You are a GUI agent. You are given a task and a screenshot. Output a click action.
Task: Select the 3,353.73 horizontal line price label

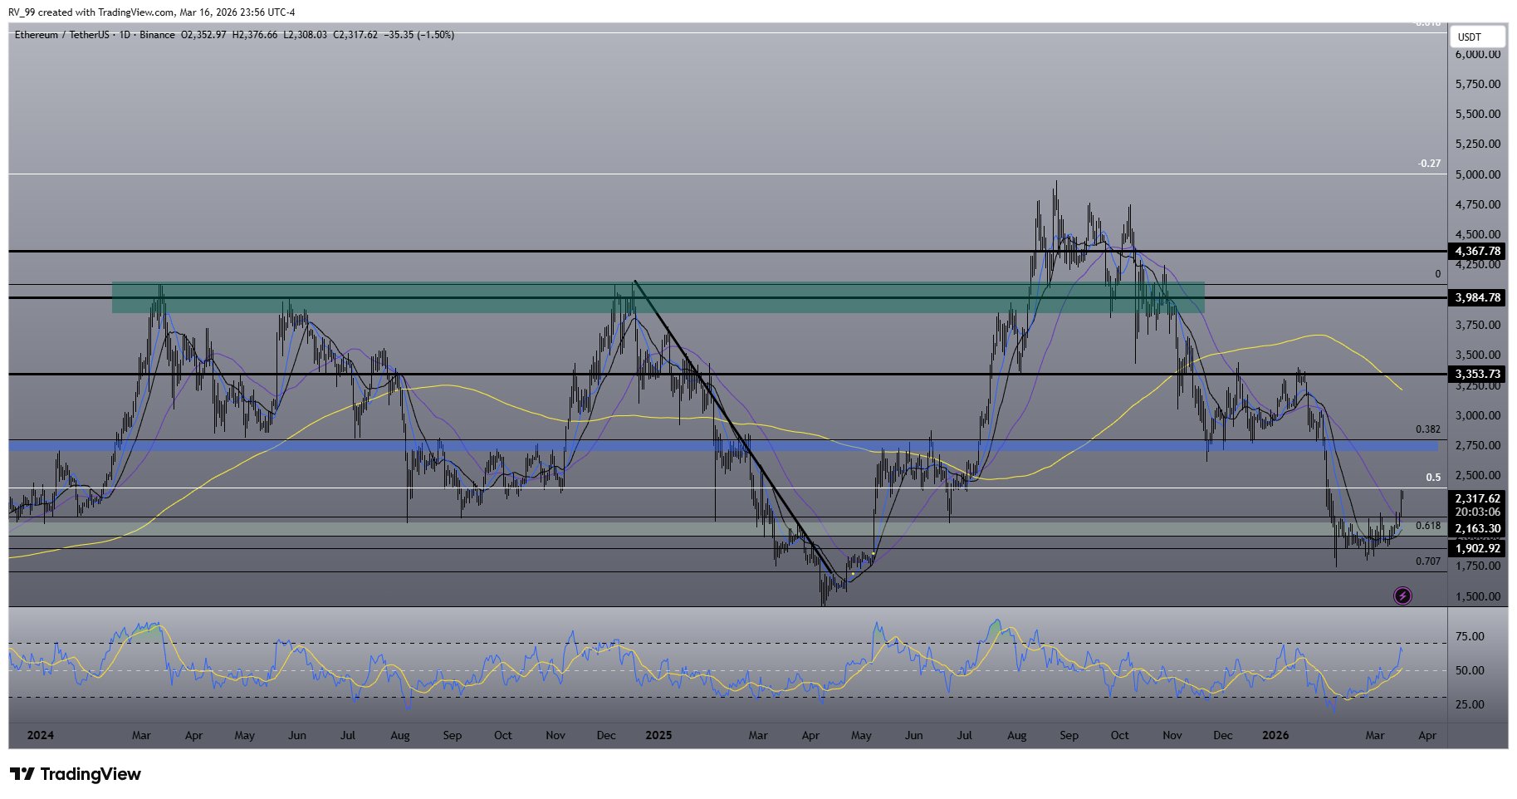1478,375
